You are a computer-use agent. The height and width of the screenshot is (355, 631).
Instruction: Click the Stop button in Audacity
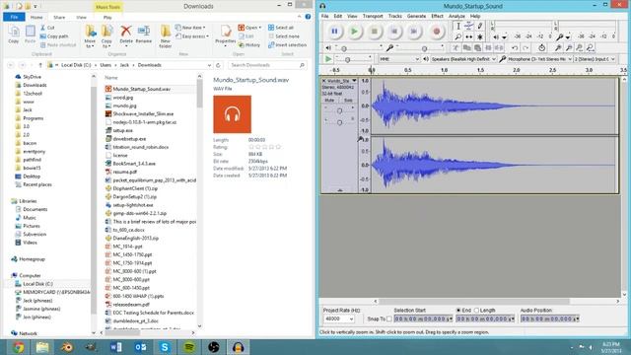pos(375,32)
